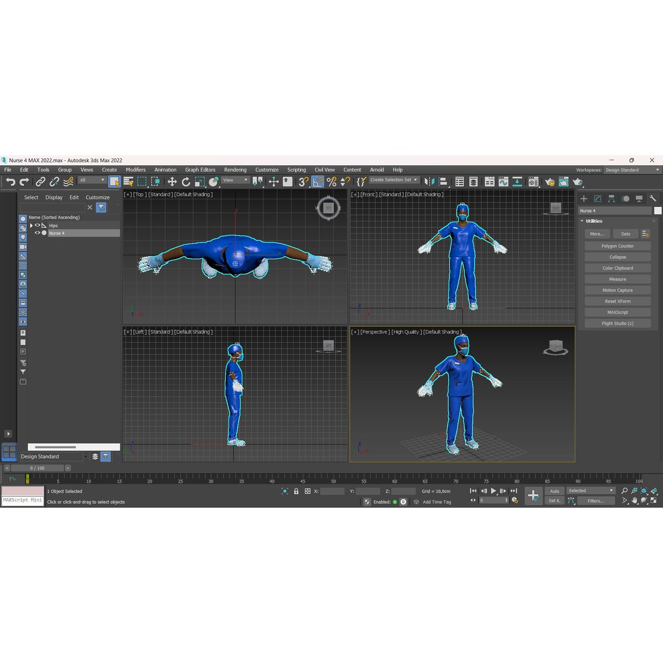Click the Play Animation button
This screenshot has width=663, height=663.
tap(493, 491)
